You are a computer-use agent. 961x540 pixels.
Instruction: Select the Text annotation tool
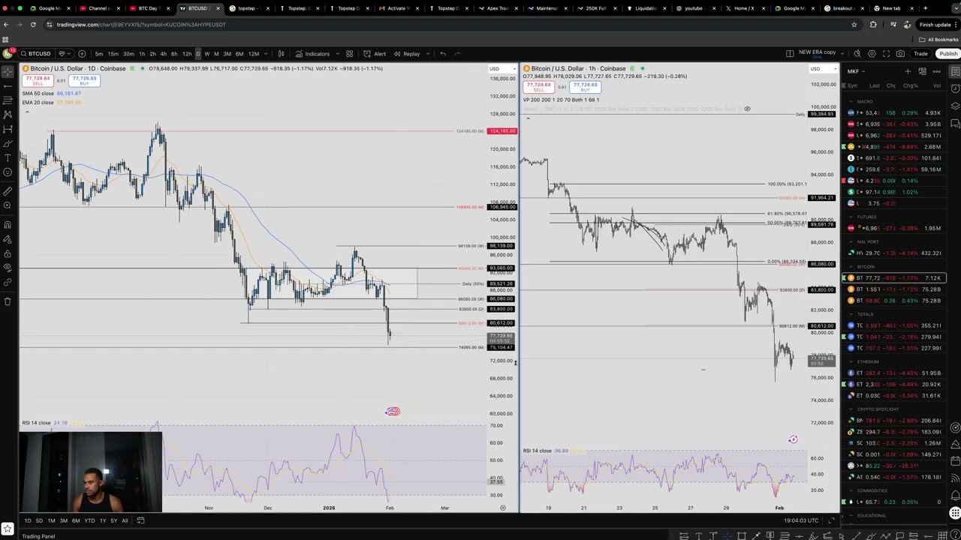[x=8, y=157]
